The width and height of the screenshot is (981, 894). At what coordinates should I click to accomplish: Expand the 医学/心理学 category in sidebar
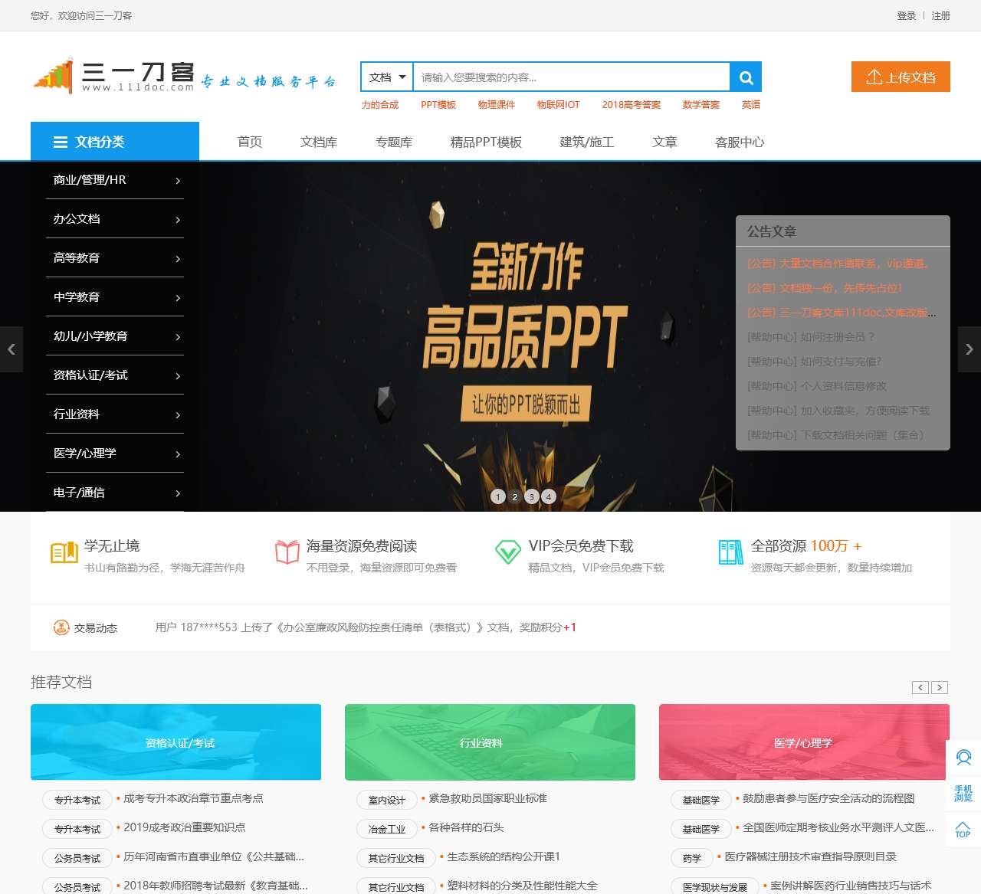(x=115, y=454)
